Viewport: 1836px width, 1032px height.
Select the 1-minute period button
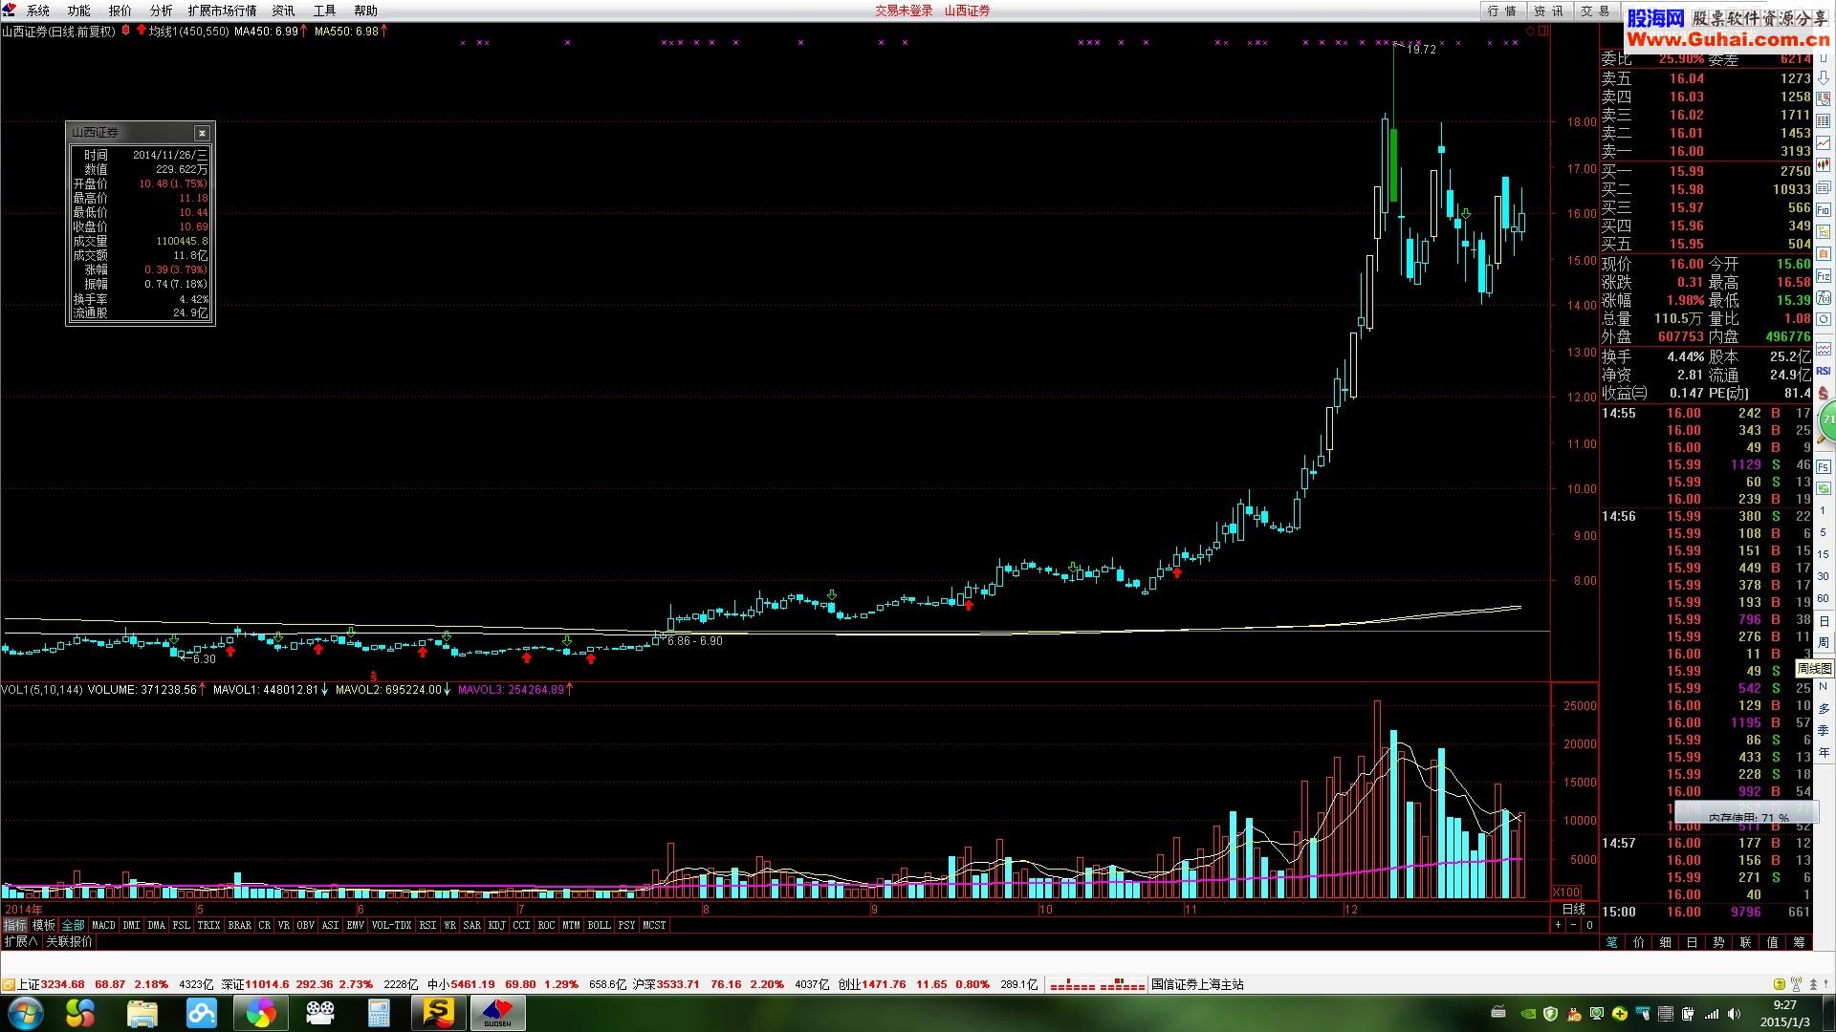tap(1824, 510)
